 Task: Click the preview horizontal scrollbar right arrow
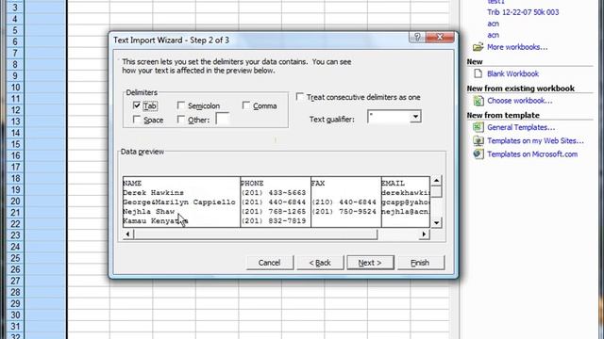[x=424, y=234]
